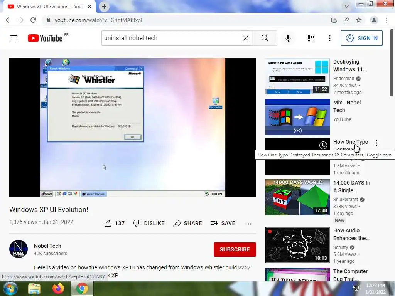Click the video player area
This screenshot has height=296, width=395.
133,127
